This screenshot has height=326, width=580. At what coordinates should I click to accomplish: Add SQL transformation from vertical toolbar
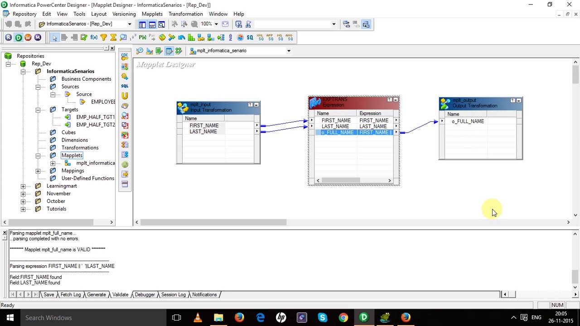tap(125, 86)
